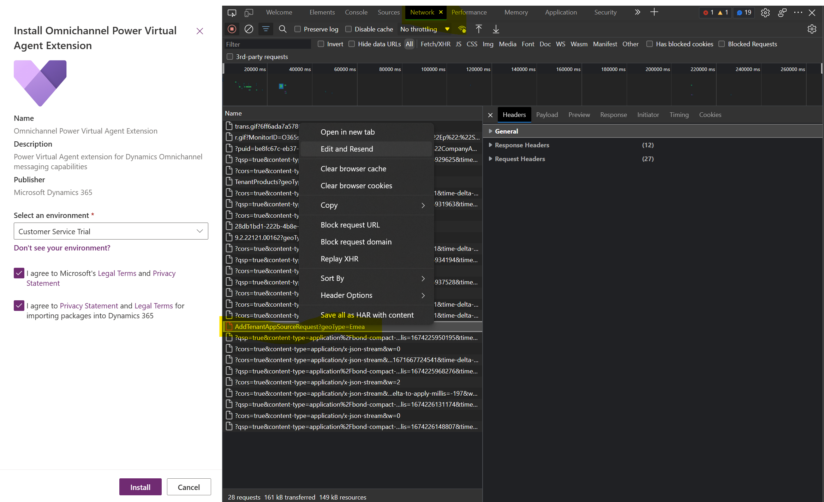Open the Timing tab
Screen dimensions: 824x502
(679, 115)
